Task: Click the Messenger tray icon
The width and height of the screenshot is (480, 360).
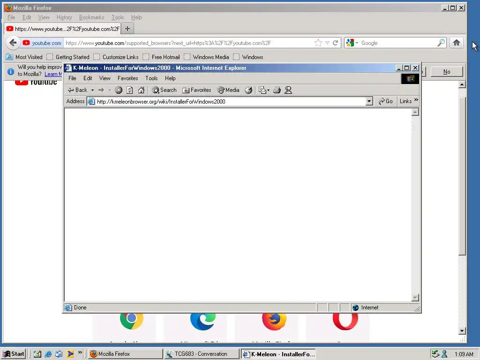Action: 444,354
